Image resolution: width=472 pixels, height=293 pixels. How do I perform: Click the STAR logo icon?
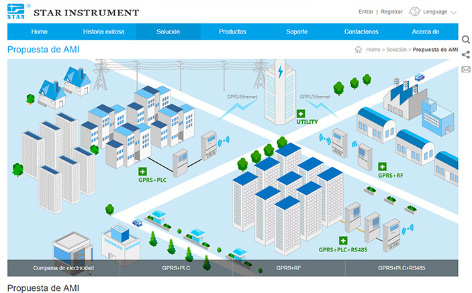pyautogui.click(x=16, y=11)
